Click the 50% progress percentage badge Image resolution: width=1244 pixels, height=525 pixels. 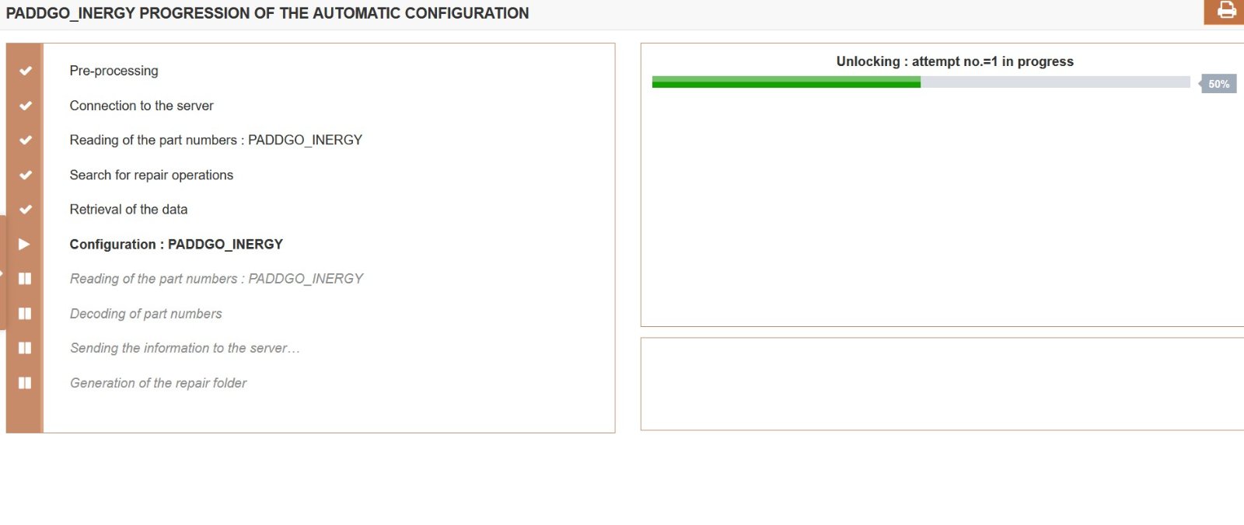[1218, 84]
